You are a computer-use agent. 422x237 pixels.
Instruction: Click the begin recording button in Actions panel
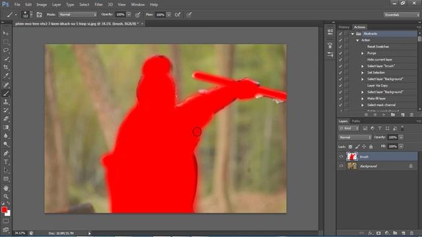tap(375, 115)
